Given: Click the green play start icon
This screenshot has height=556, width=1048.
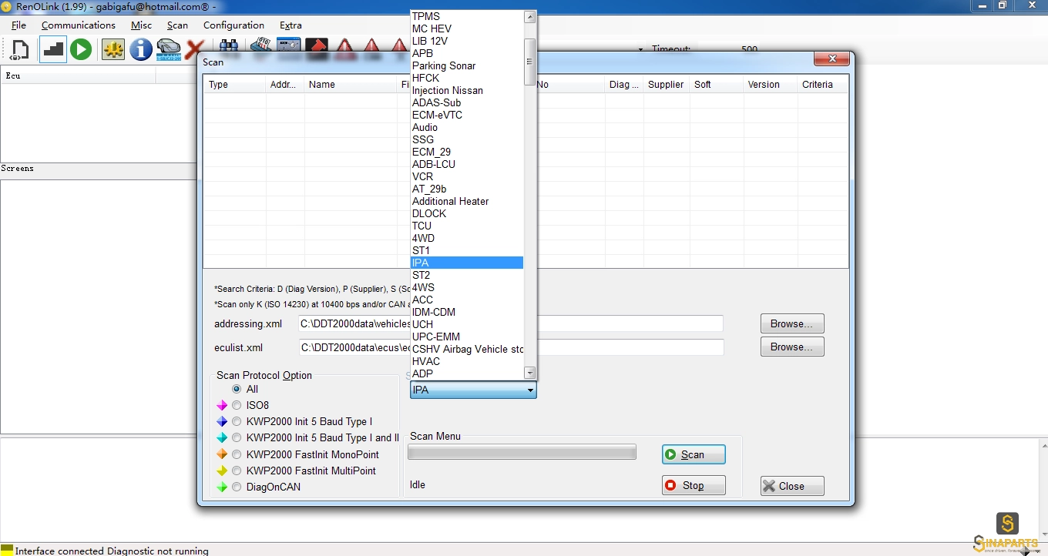Looking at the screenshot, I should 81,50.
